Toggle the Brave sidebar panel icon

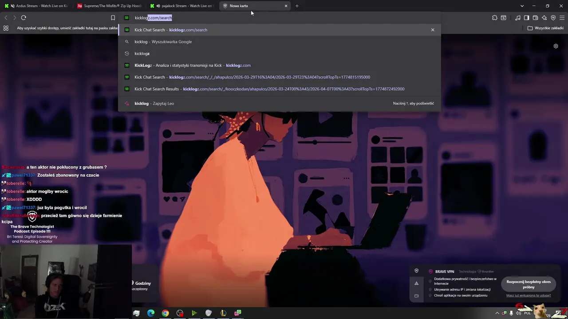pos(526,18)
